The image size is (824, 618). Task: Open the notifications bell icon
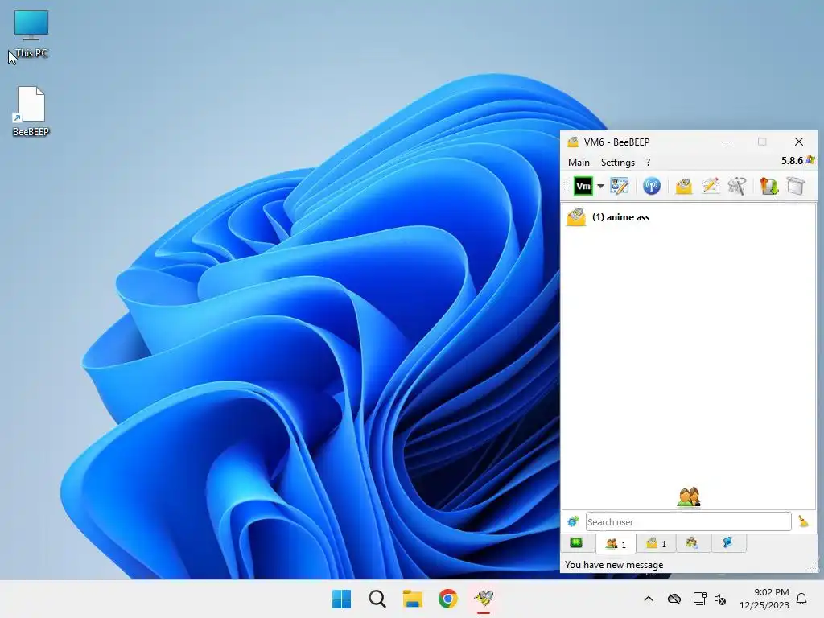(801, 599)
